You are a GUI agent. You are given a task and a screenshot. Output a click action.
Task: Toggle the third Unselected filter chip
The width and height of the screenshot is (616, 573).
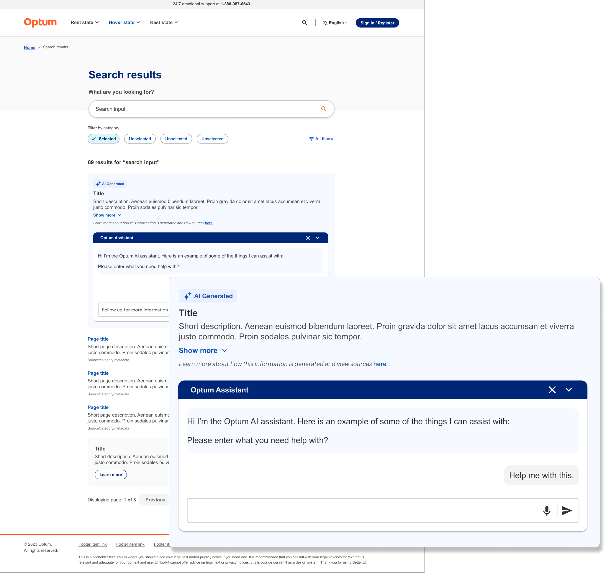coord(213,139)
